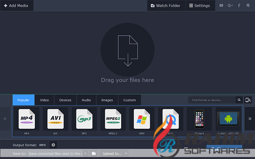
Task: Show more format presets with right arrow
Action: click(250, 119)
